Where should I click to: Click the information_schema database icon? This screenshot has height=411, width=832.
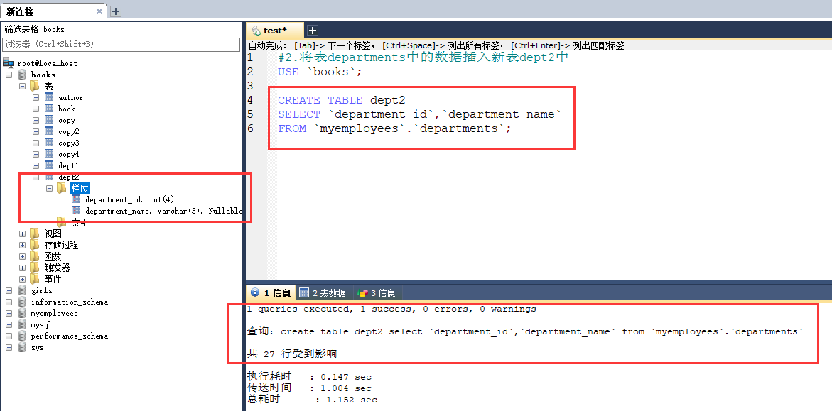click(x=22, y=302)
